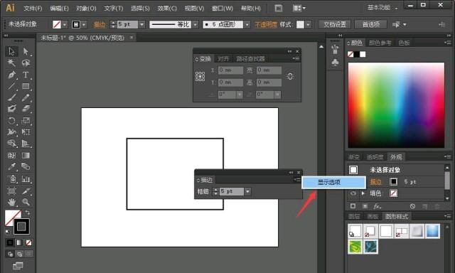Select the Gradient tool in toolbox
455x273 pixels.
(26, 155)
